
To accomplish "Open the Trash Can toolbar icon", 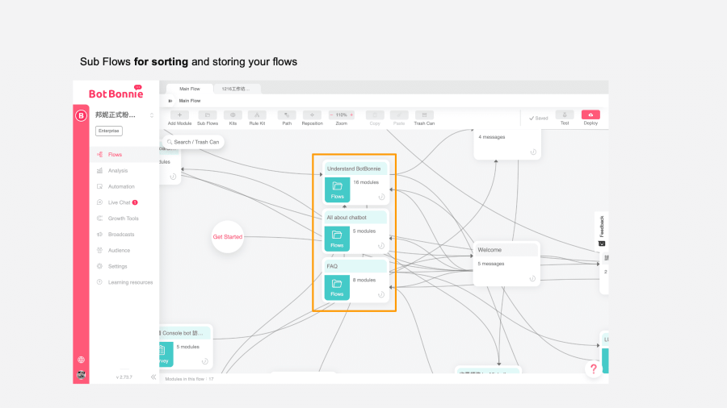I will click(424, 115).
